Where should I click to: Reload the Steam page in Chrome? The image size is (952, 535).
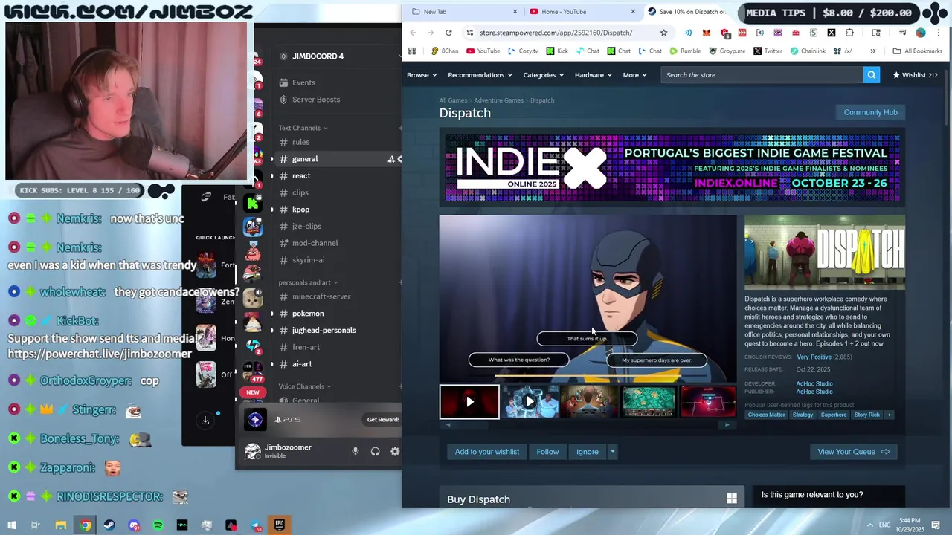[448, 33]
